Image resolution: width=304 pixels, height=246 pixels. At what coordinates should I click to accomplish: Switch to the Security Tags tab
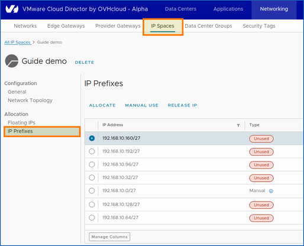tap(259, 26)
